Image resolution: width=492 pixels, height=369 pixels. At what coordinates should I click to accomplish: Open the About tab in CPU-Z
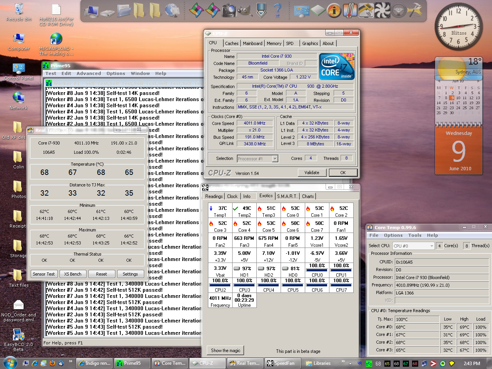[328, 43]
